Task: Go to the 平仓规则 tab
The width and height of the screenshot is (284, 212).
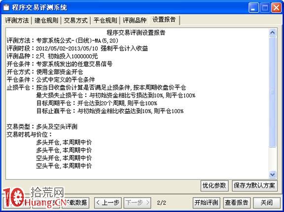Action: tap(105, 21)
